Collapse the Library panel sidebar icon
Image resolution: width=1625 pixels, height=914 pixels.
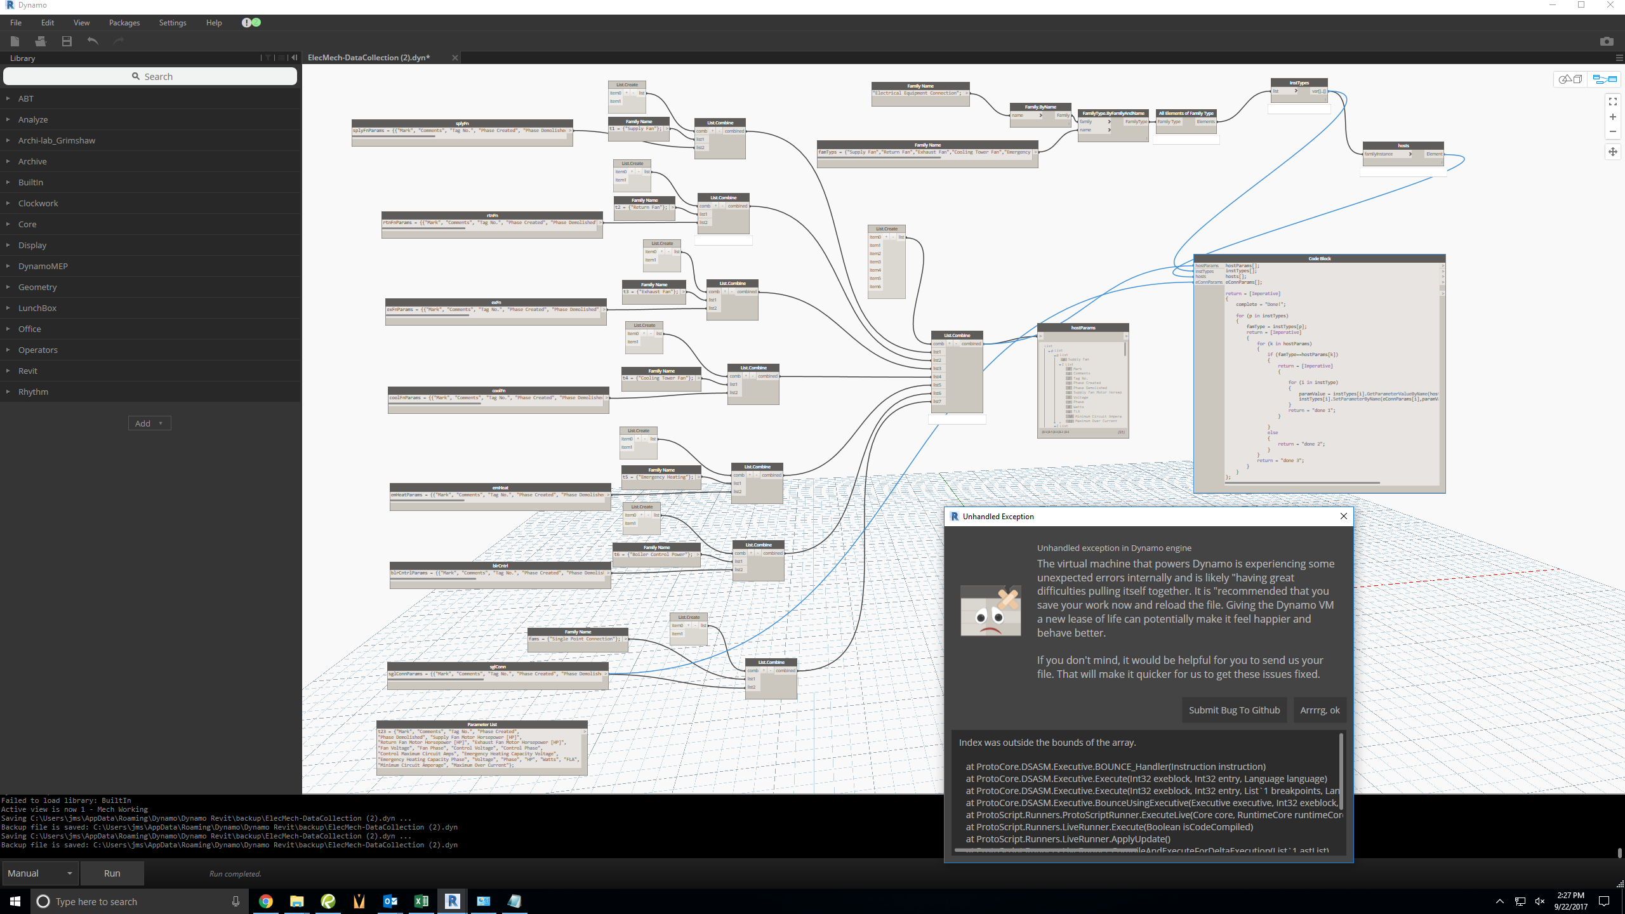click(294, 58)
